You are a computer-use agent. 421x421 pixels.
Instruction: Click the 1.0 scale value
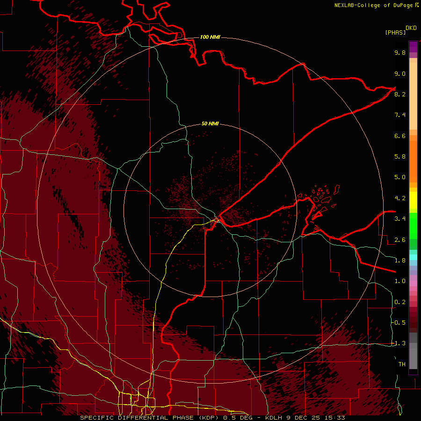coord(400,281)
